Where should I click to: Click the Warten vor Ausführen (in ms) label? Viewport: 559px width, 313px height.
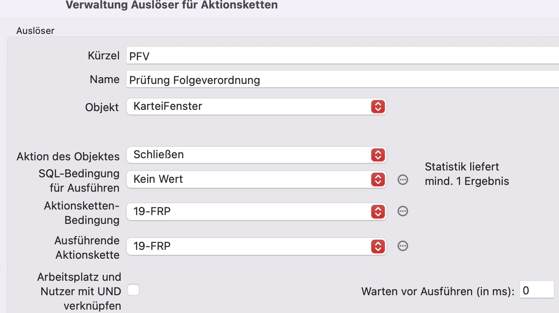tap(438, 291)
